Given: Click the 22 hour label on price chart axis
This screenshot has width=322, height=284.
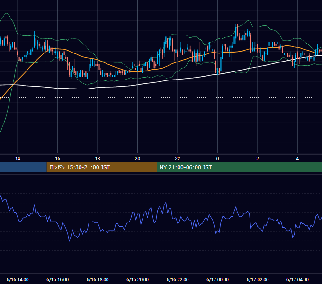Looking at the screenshot, I should (x=178, y=159).
